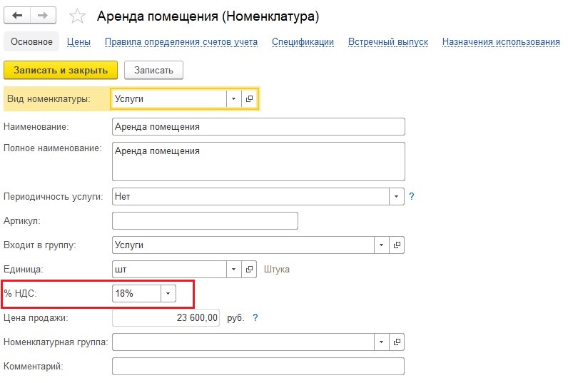568x383 pixels.
Task: Click the Комментарий text field
Action: (x=258, y=367)
